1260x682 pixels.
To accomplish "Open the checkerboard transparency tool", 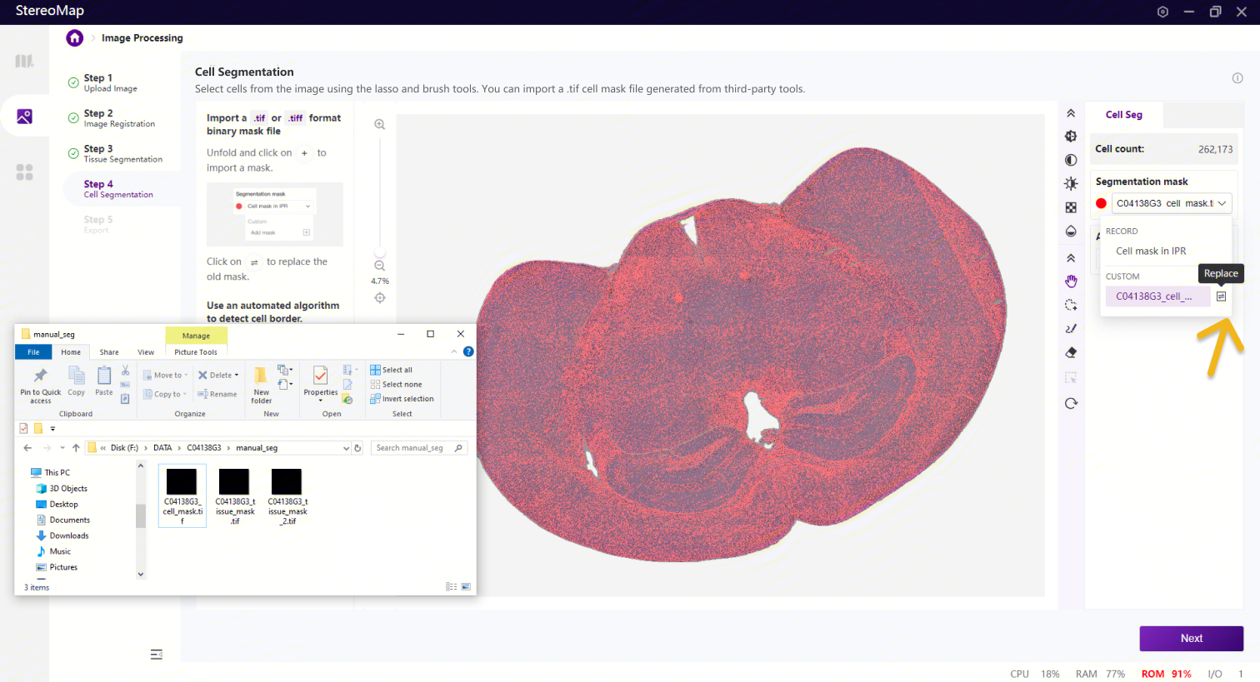I will [x=1071, y=207].
